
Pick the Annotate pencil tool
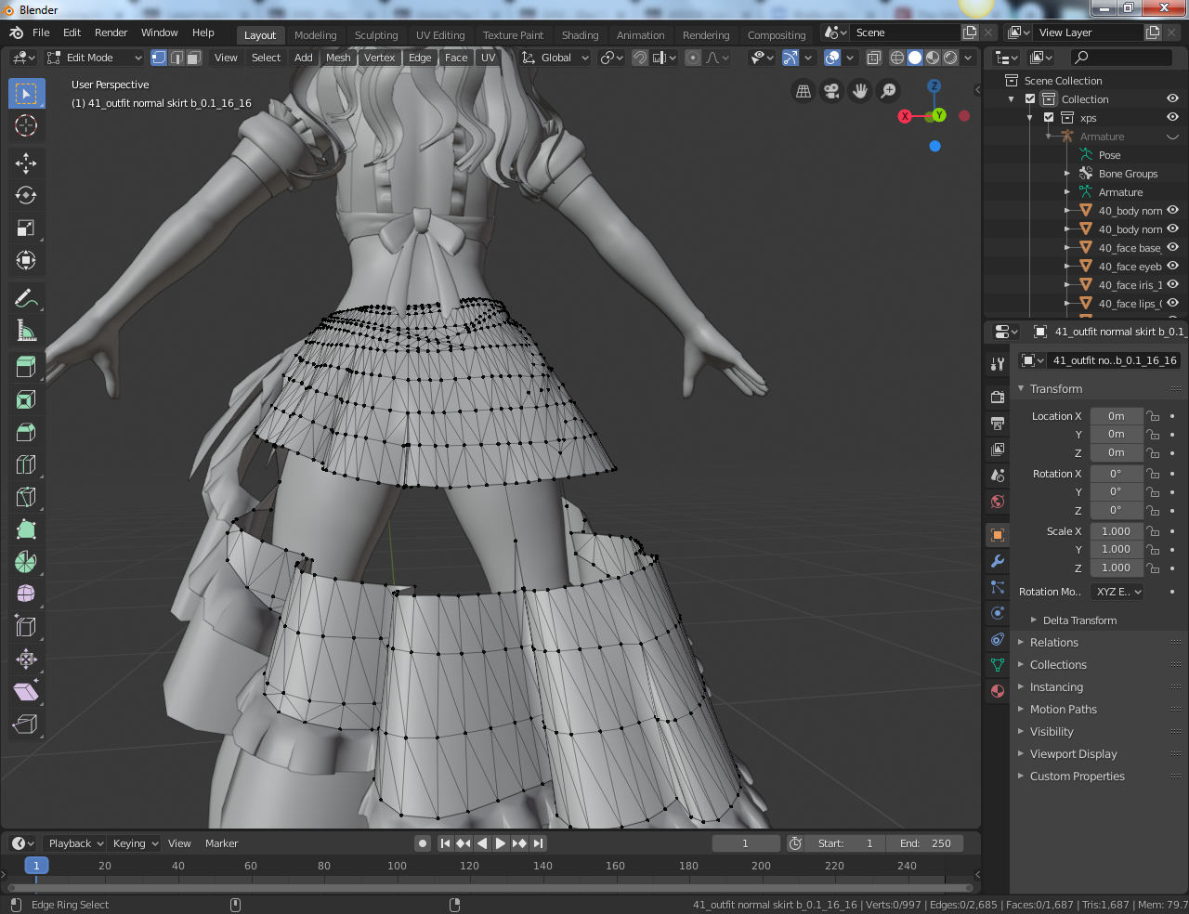pyautogui.click(x=26, y=298)
